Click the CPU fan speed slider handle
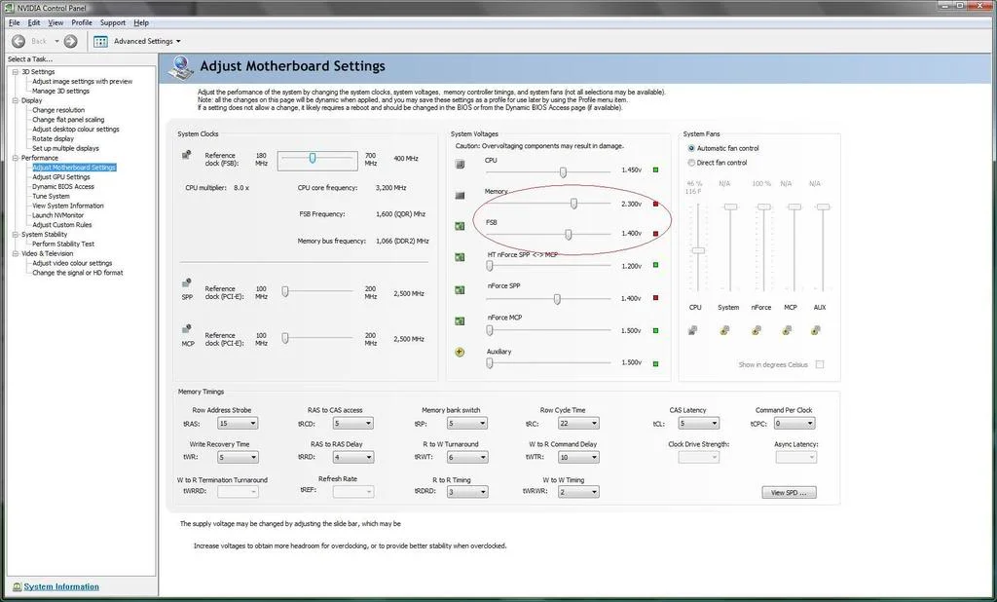The height and width of the screenshot is (602, 997). pyautogui.click(x=698, y=250)
